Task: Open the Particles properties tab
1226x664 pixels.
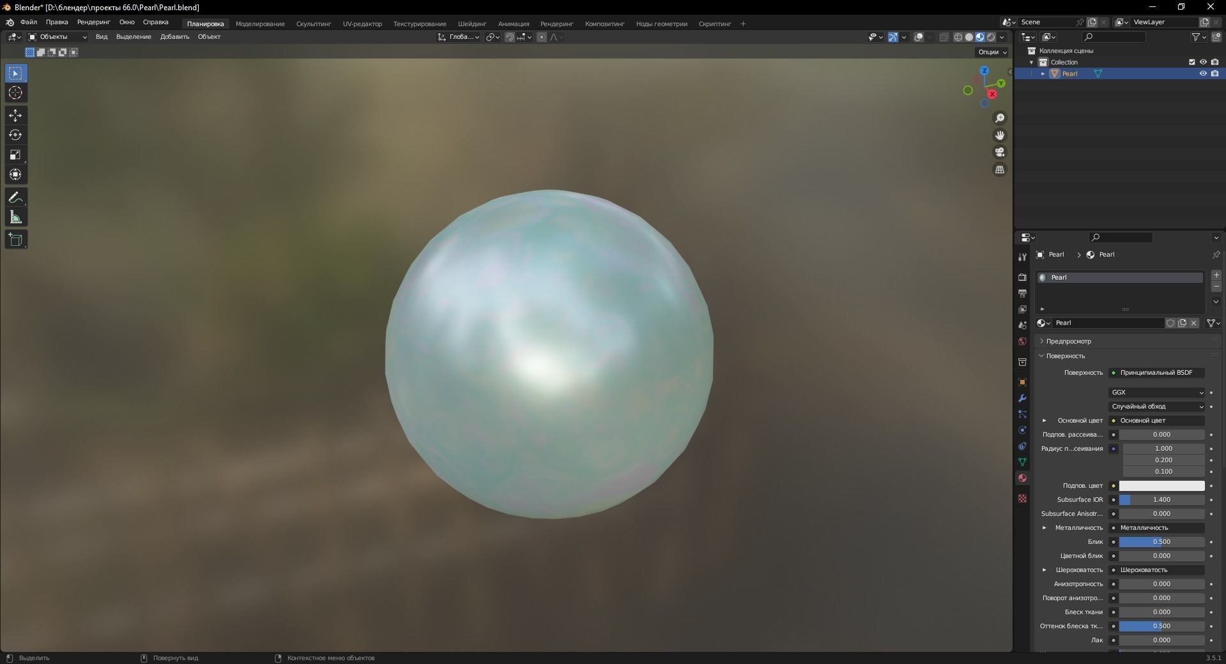Action: pyautogui.click(x=1022, y=414)
